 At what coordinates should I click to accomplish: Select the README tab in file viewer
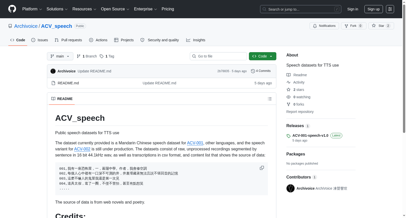[x=62, y=99]
